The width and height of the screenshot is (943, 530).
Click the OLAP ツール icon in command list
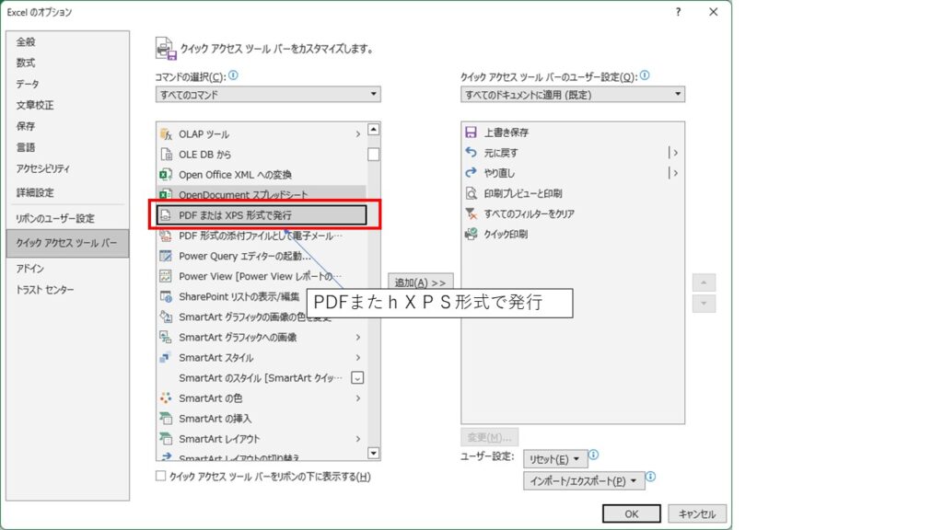(x=166, y=134)
